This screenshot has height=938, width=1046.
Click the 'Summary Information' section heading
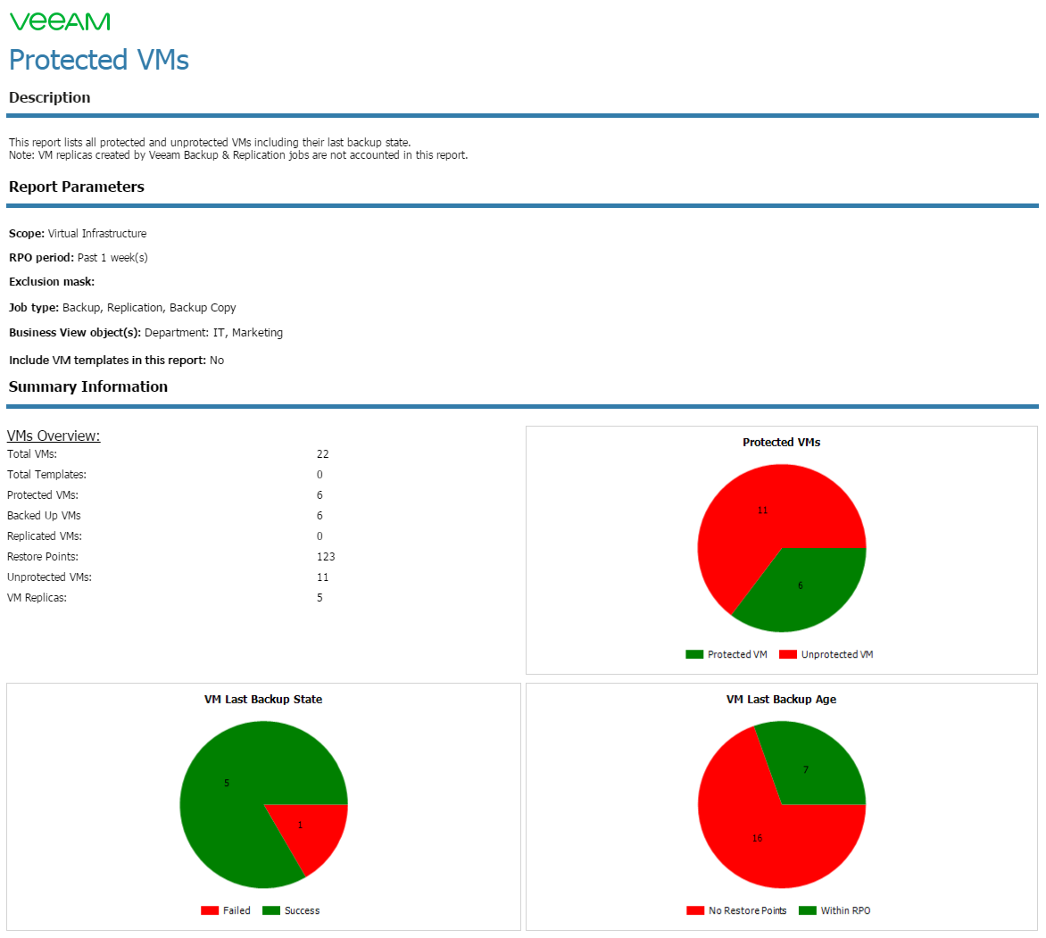pyautogui.click(x=88, y=387)
